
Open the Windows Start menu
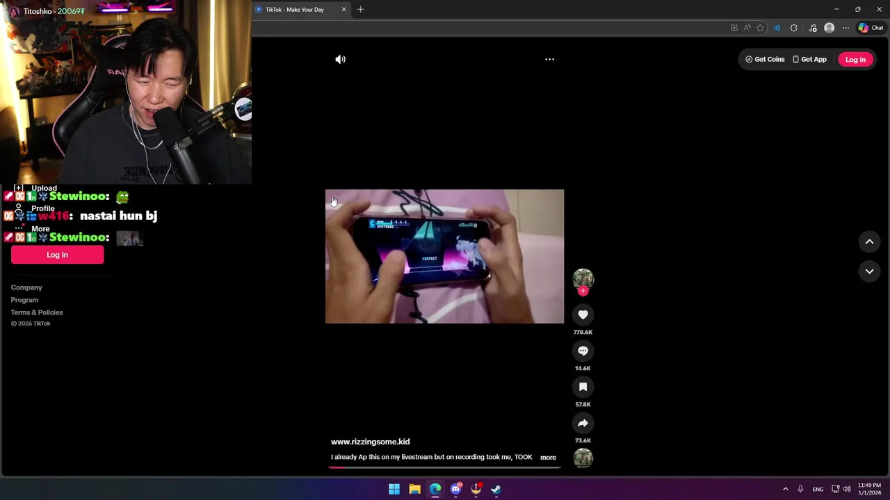point(394,489)
